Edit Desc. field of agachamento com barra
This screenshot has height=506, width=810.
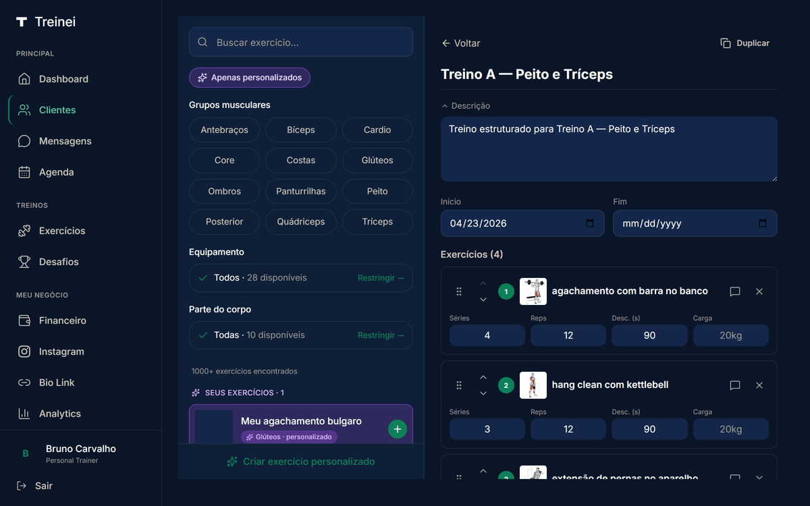(649, 335)
